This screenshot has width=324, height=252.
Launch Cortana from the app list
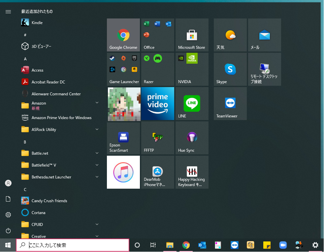60,212
